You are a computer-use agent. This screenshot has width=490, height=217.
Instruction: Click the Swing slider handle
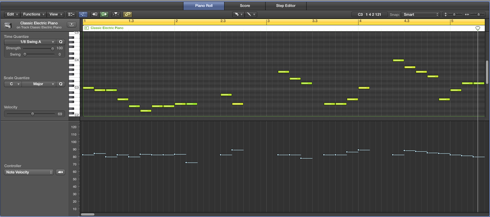point(25,54)
